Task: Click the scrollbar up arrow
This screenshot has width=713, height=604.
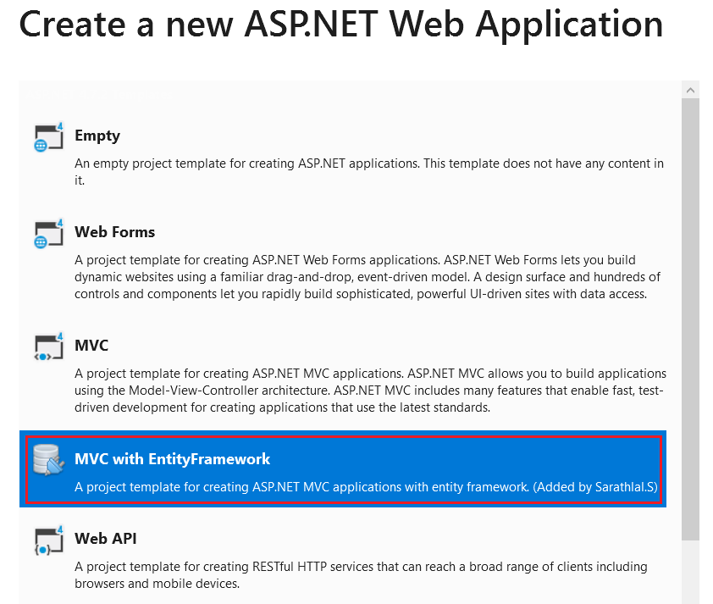Action: (690, 89)
